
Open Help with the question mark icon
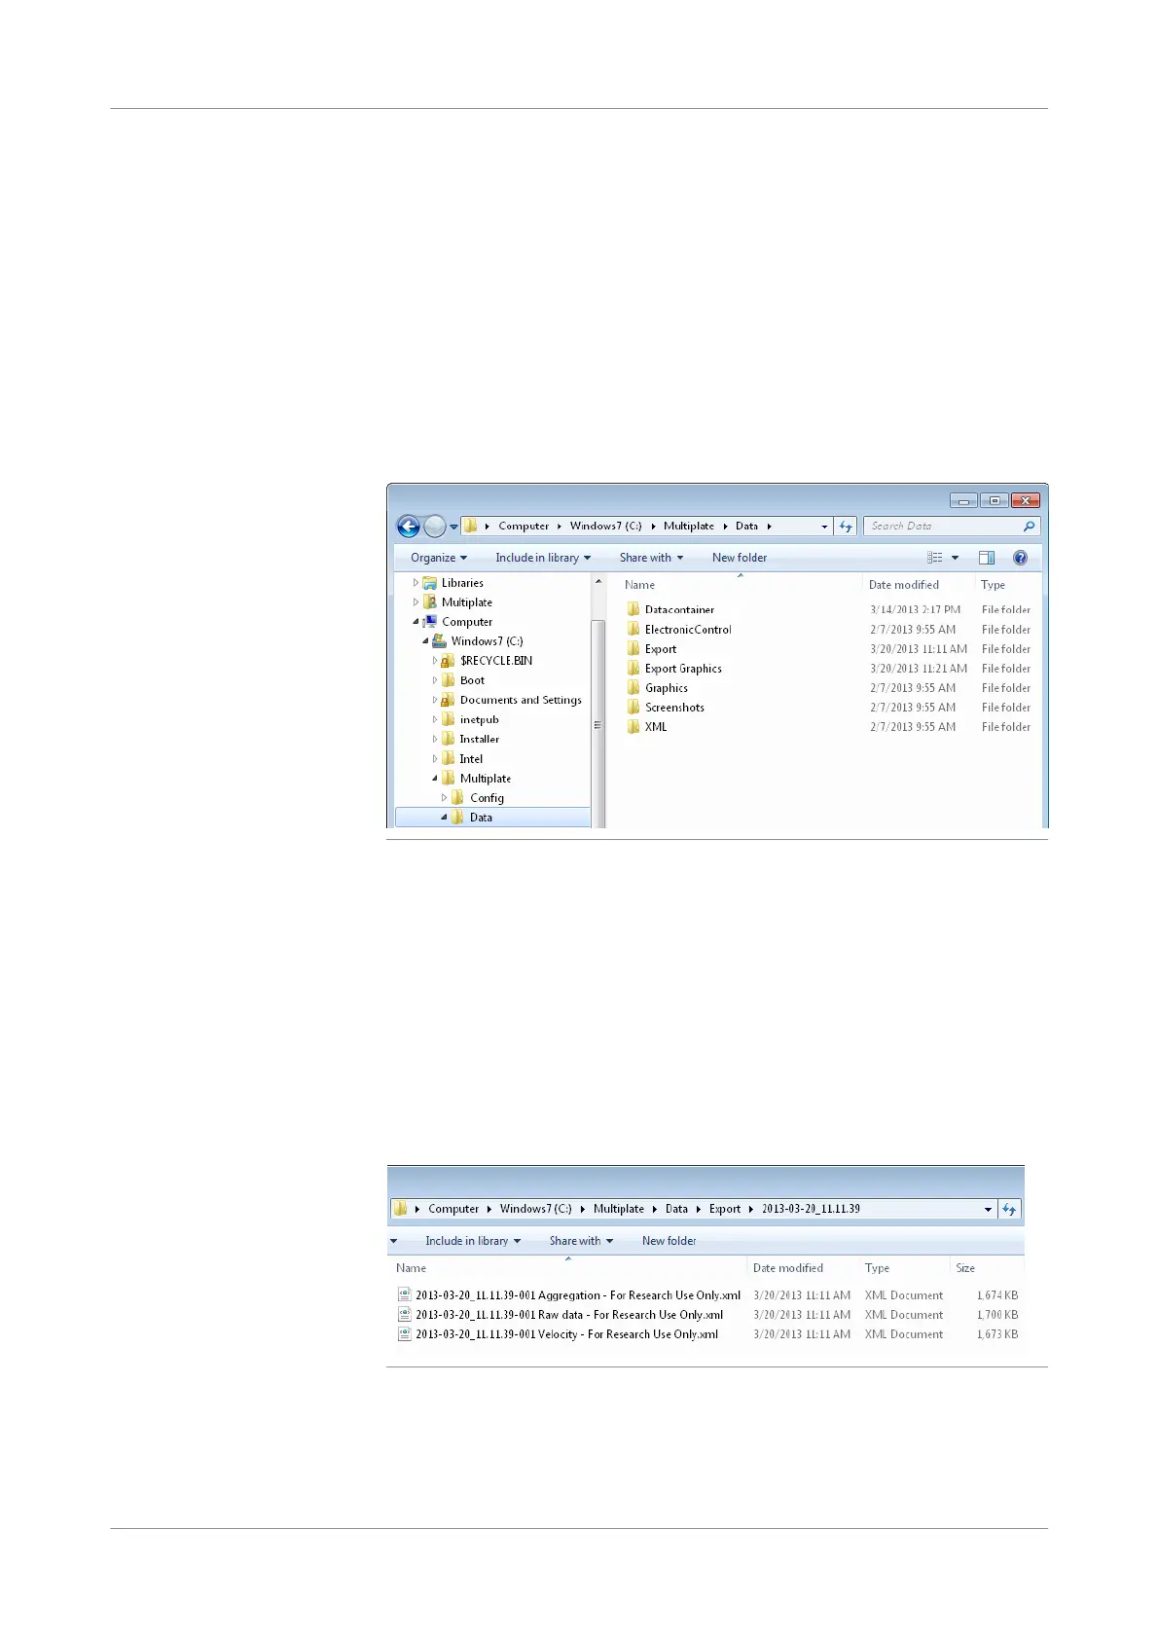[1020, 558]
